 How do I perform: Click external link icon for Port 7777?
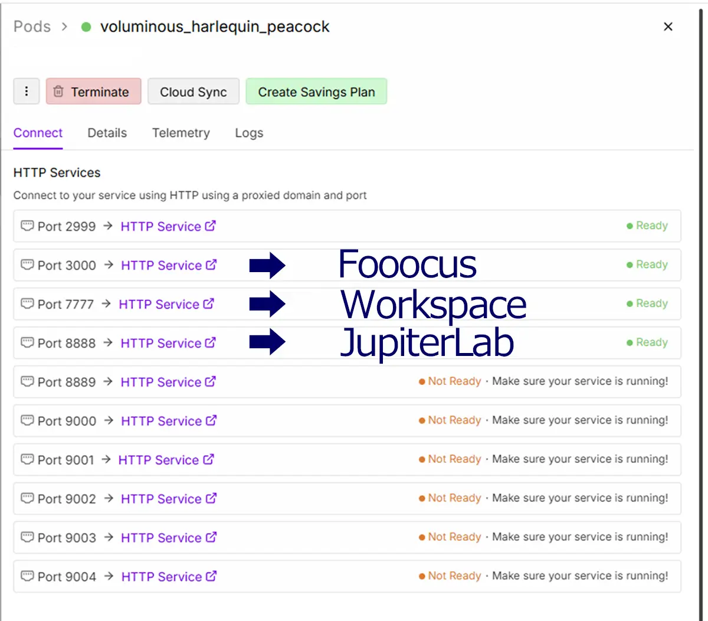coord(209,304)
